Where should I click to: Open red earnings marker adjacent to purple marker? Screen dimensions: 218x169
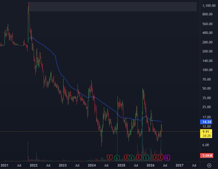tap(161, 157)
